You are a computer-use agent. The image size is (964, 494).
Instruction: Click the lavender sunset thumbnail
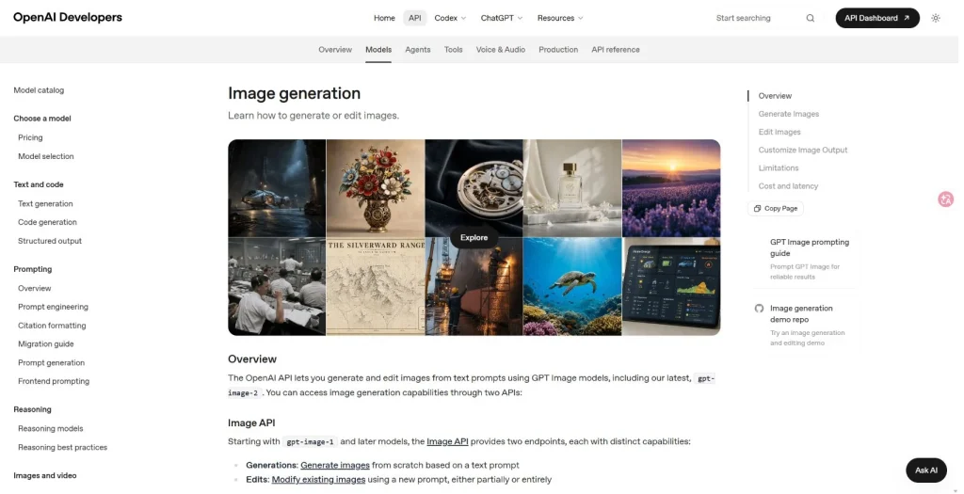[670, 188]
